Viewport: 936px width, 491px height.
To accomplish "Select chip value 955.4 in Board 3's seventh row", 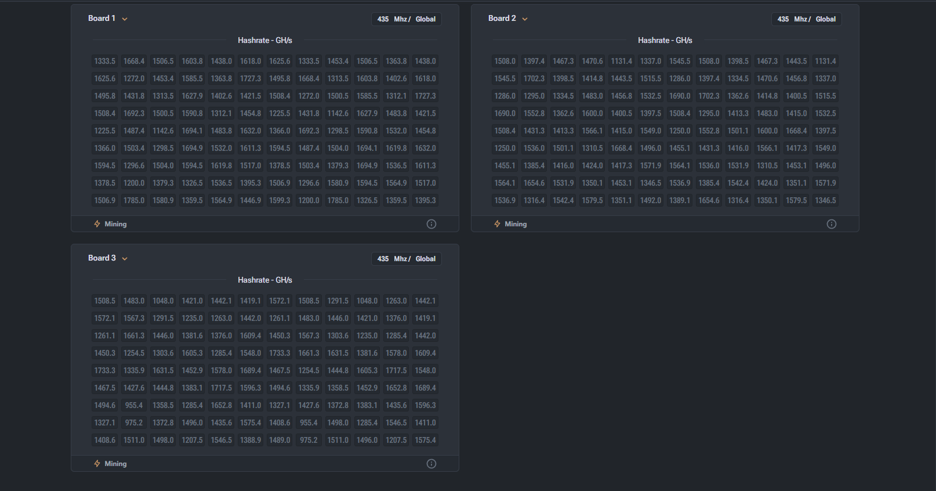I will click(x=134, y=405).
